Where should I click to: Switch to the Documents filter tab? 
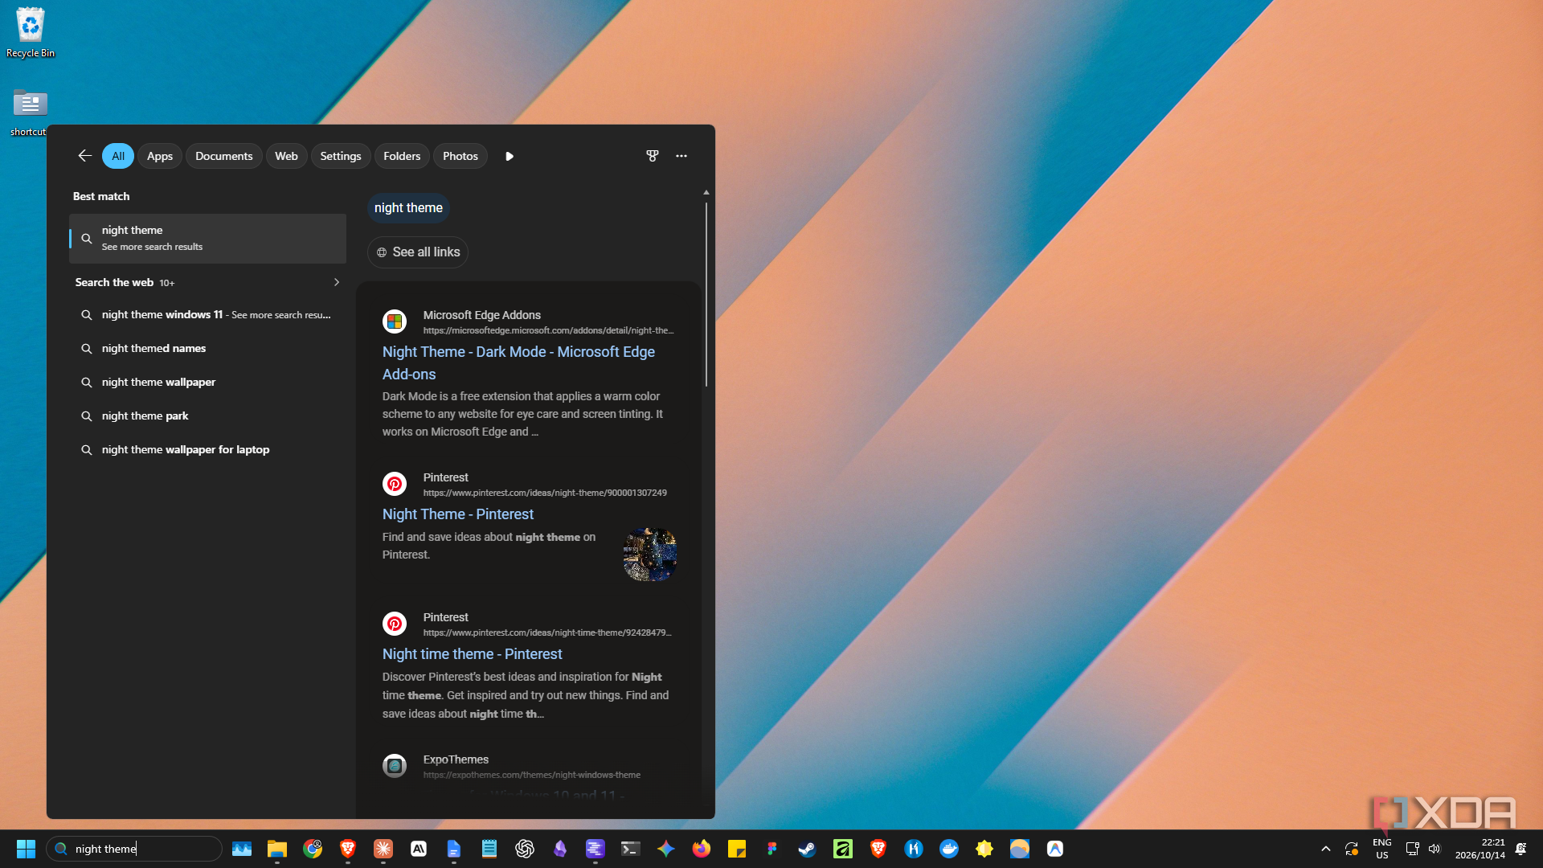point(224,156)
